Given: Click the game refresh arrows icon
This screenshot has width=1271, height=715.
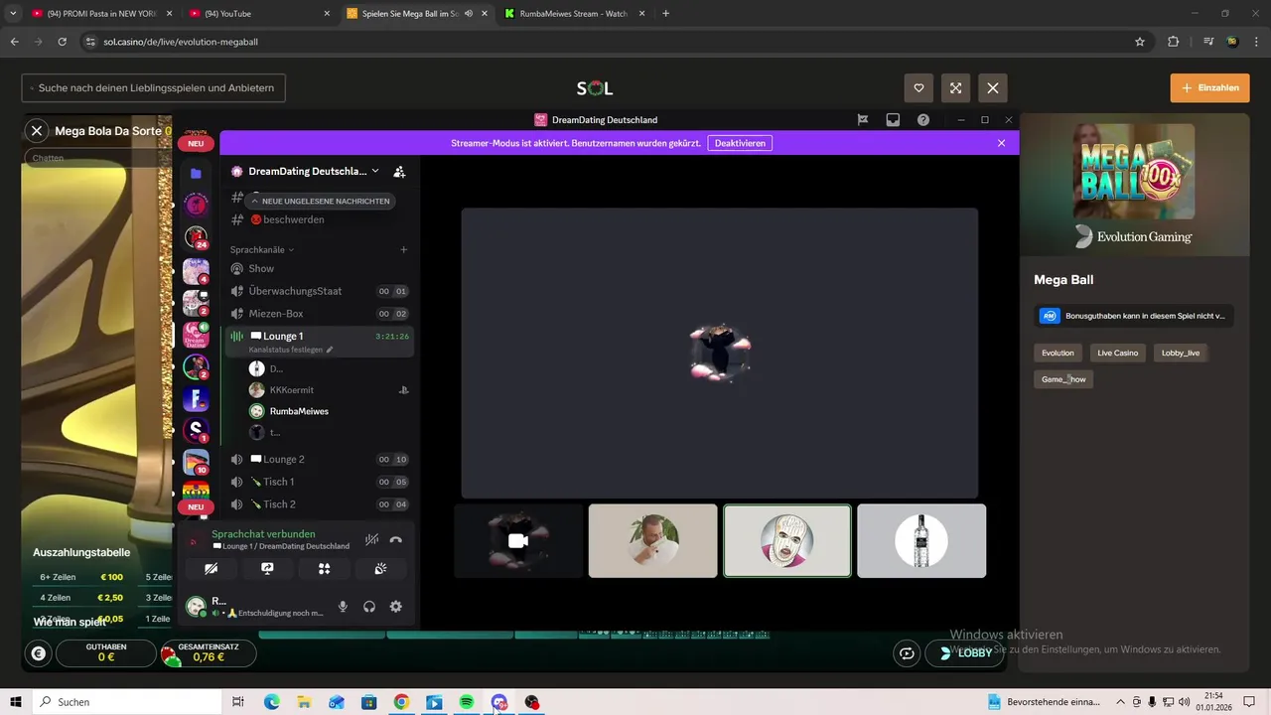Looking at the screenshot, I should tap(907, 652).
